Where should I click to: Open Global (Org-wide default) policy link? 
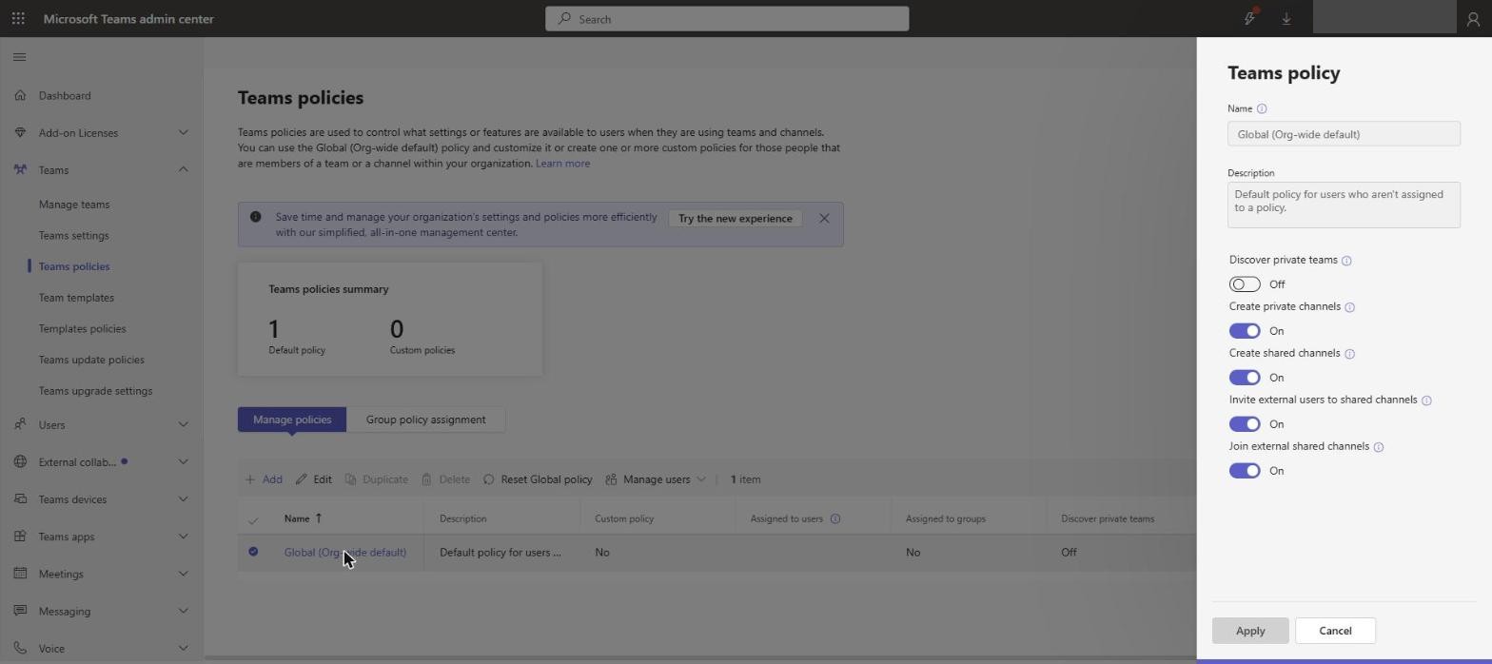(x=344, y=553)
